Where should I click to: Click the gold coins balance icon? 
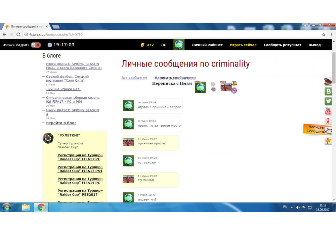click(x=142, y=45)
